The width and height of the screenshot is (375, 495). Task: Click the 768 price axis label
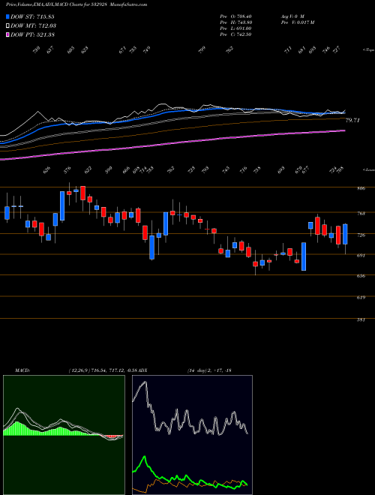click(361, 214)
